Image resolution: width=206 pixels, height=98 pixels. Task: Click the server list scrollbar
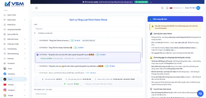(142, 48)
